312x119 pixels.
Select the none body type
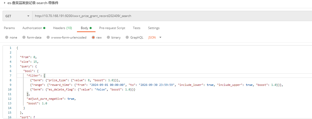11,38
